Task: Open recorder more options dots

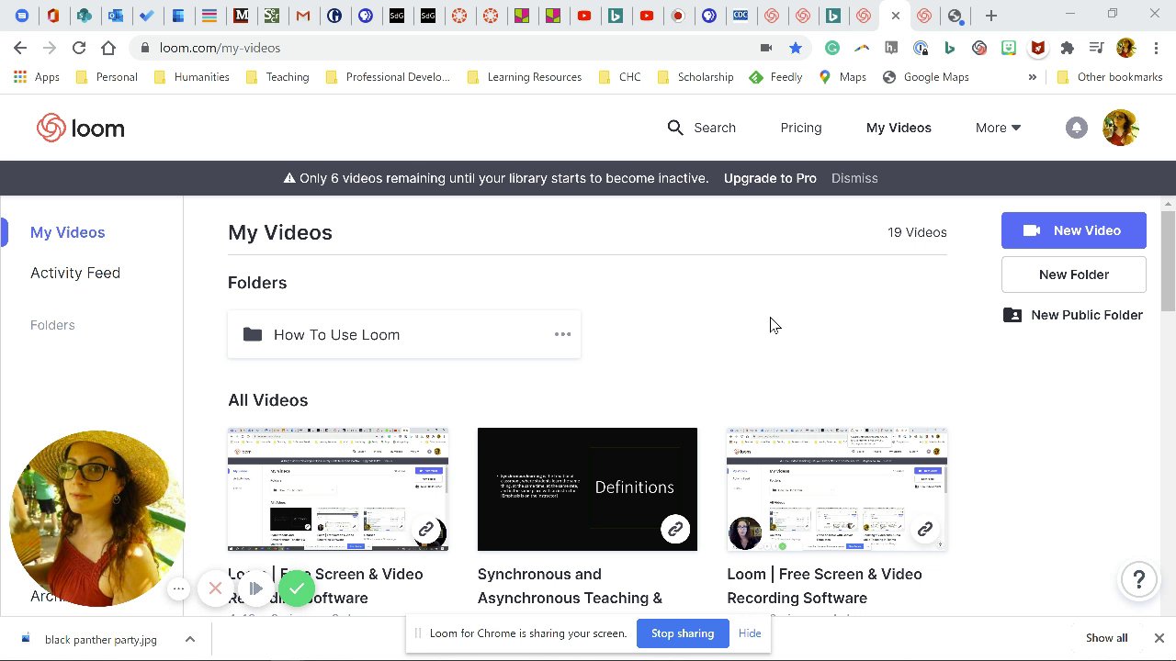Action: (179, 588)
